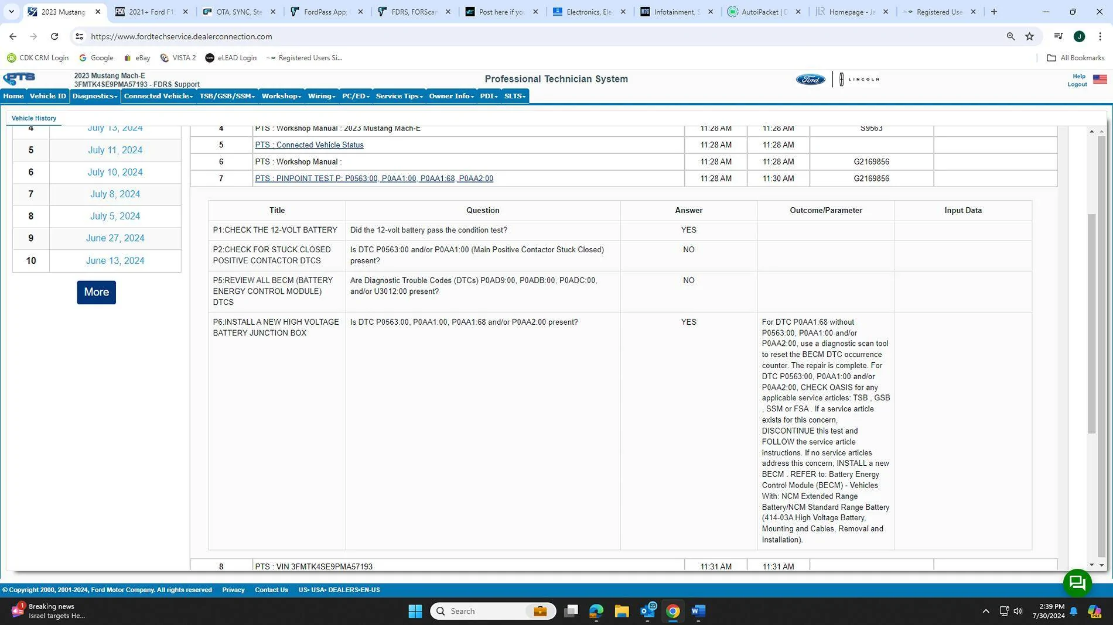Expand the Workshop menu
The image size is (1113, 625).
281,96
